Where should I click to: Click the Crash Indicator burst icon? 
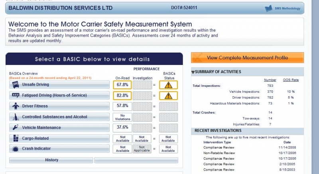pos(14,149)
